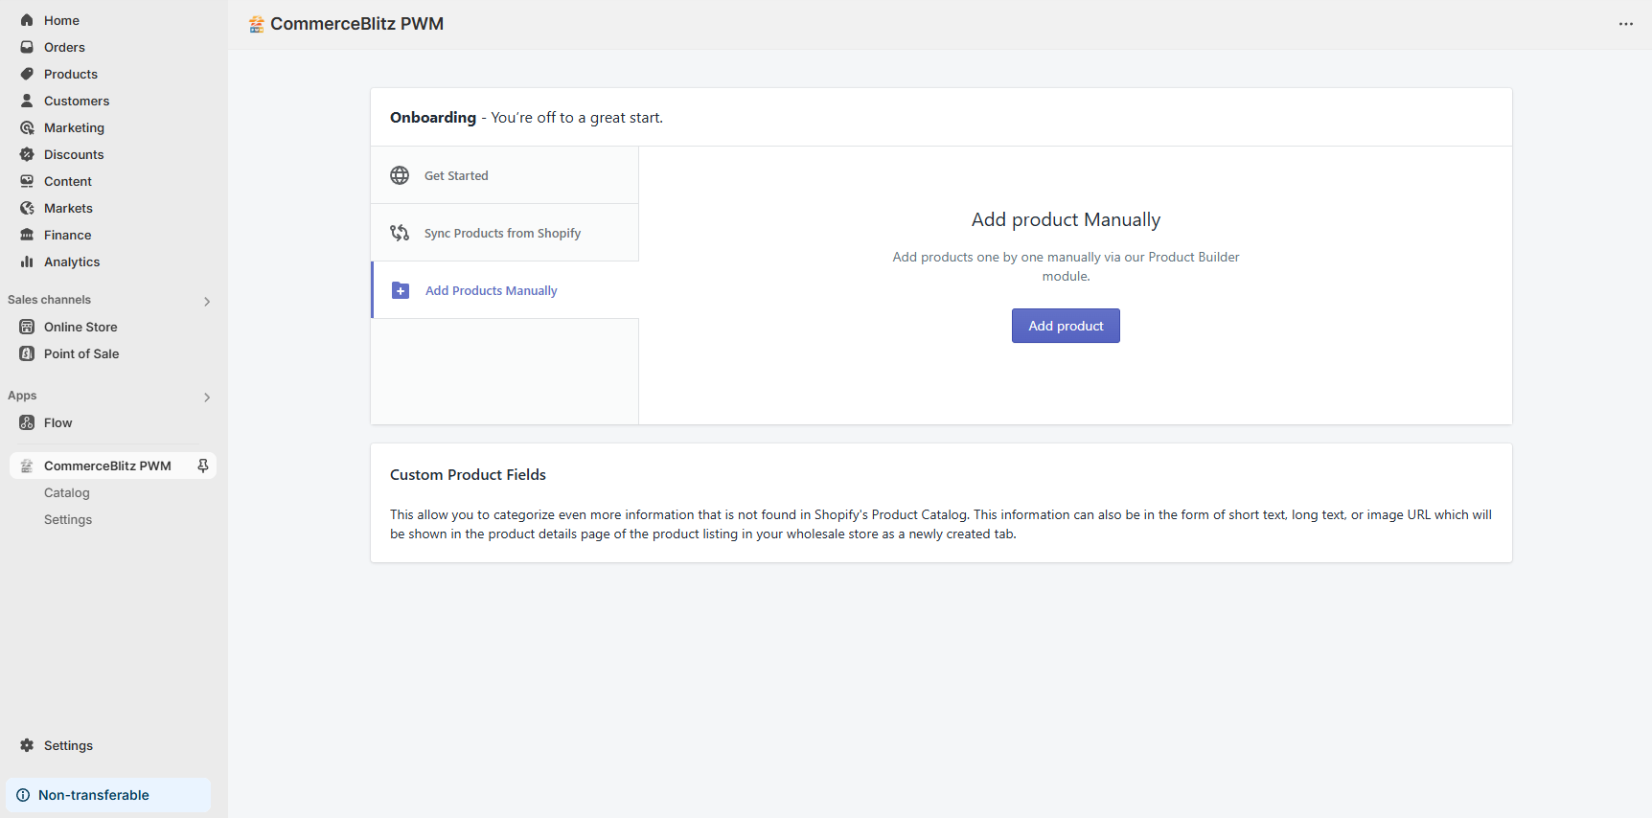
Task: Open the Finance section
Action: (x=68, y=235)
